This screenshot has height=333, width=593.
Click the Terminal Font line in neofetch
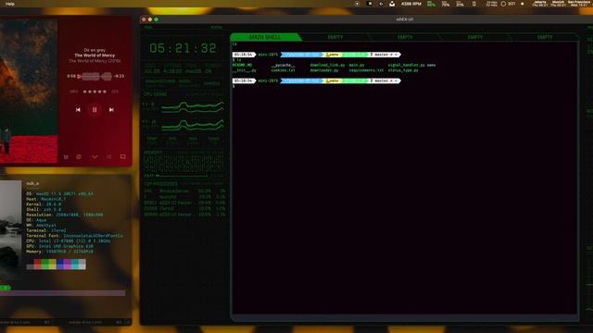(x=74, y=236)
